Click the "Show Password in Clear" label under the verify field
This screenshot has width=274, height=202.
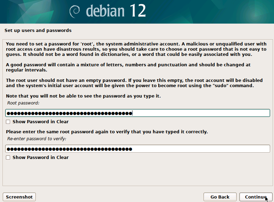(x=40, y=158)
